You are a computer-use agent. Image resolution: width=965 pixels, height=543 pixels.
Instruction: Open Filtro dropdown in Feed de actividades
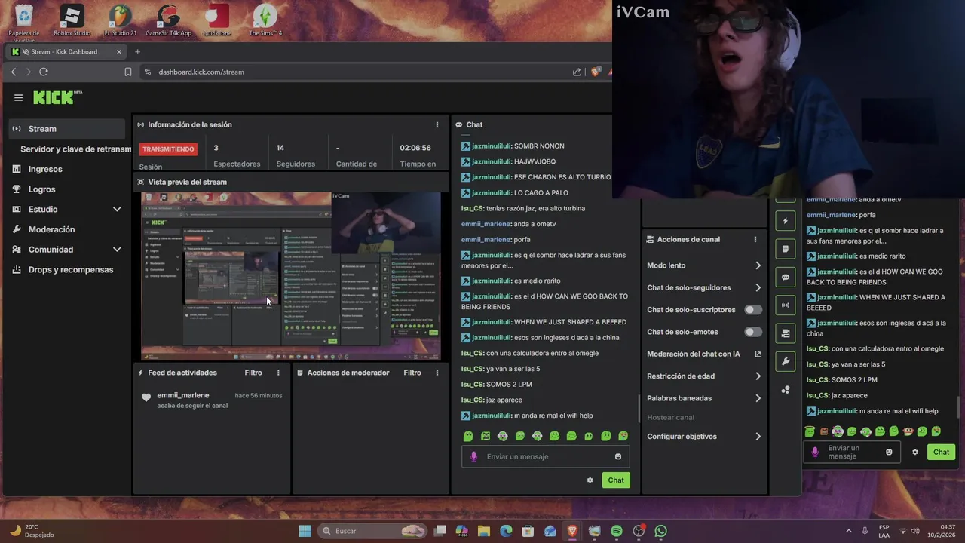pos(253,373)
